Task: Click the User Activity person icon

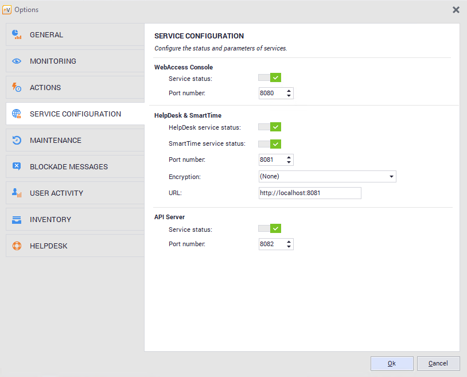Action: 17,193
